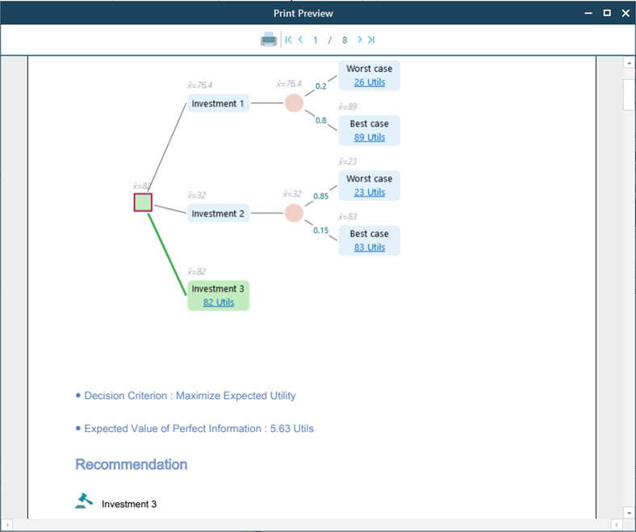
Task: Open the 26 Utils worst case link
Action: point(370,82)
